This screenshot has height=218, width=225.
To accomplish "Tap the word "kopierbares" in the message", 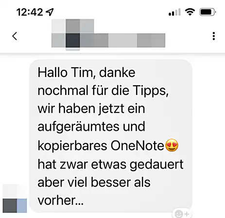I will click(x=72, y=146).
